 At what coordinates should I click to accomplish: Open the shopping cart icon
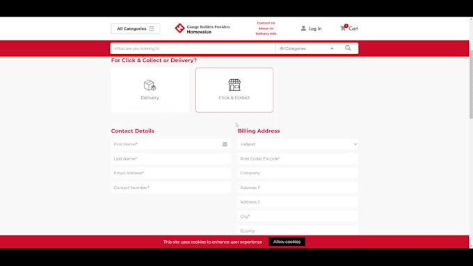point(344,28)
